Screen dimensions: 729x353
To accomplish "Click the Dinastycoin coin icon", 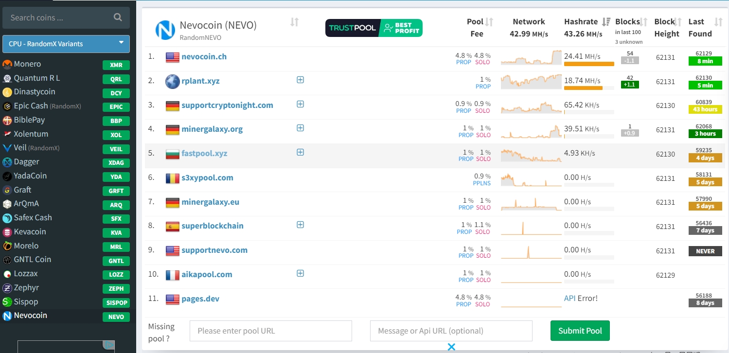I will [x=7, y=92].
